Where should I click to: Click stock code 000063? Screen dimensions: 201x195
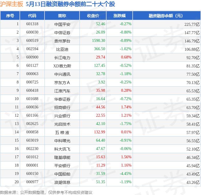tap(32, 74)
